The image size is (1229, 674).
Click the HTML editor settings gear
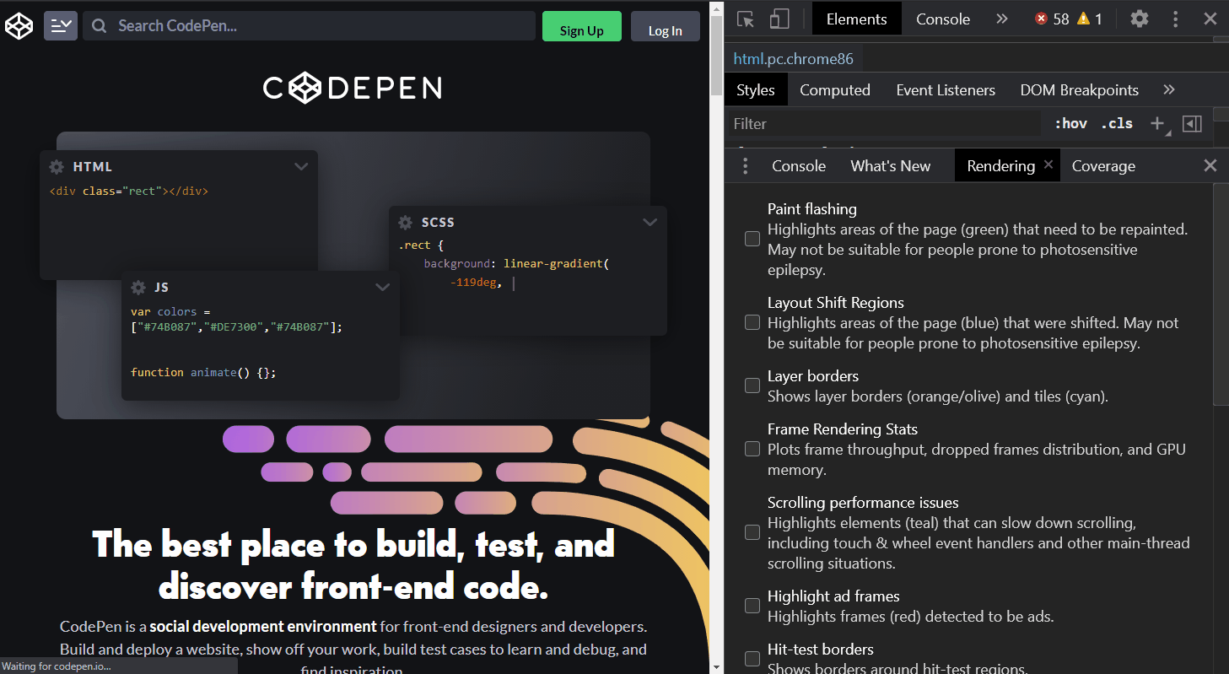57,167
